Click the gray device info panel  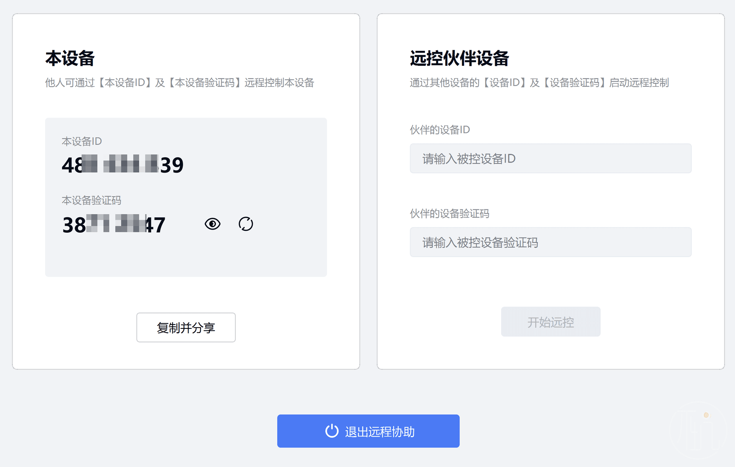186,197
